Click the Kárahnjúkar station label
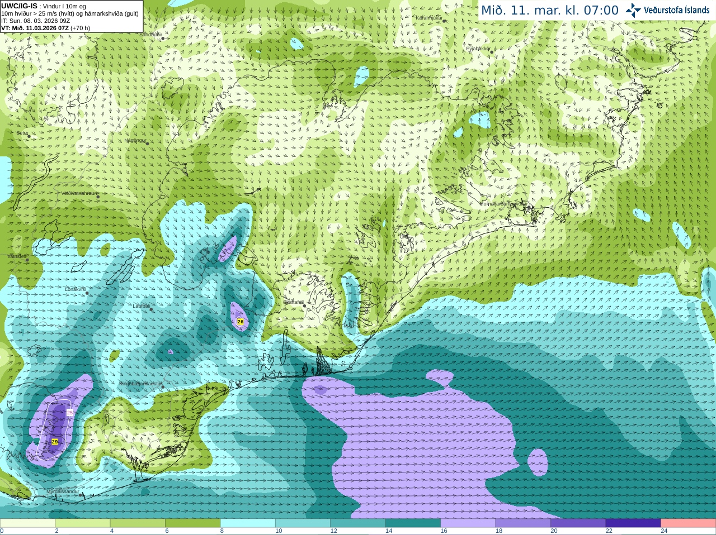 429,18
